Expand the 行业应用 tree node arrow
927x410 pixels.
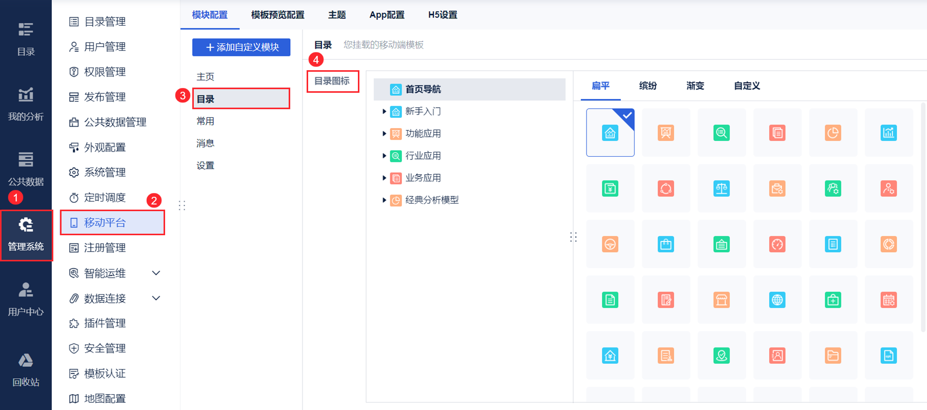click(384, 156)
